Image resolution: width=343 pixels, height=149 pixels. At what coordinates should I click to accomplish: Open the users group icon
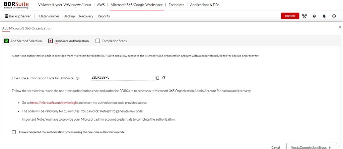(304, 16)
